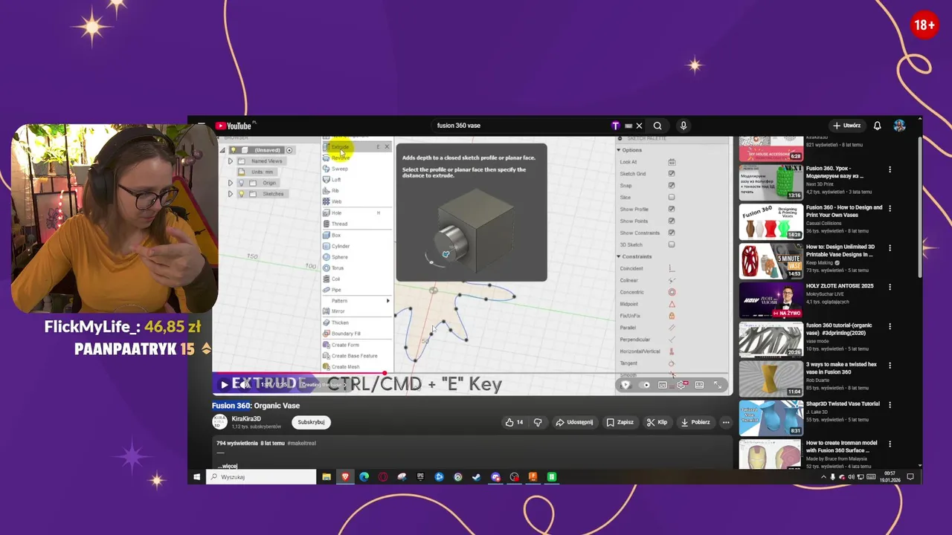The image size is (952, 535).
Task: Open the '5 Minute Vase' video thumbnail
Action: click(771, 262)
